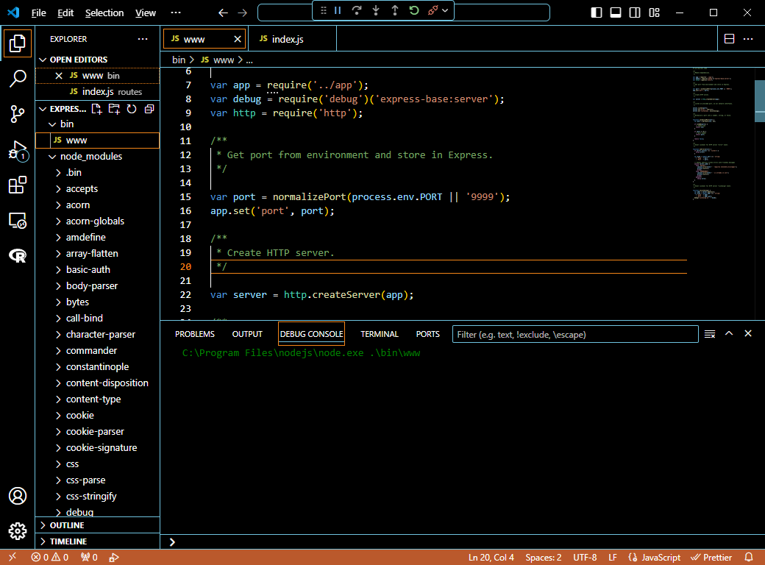The height and width of the screenshot is (565, 765).
Task: Change the UTF-8 file encoding
Action: click(x=585, y=557)
